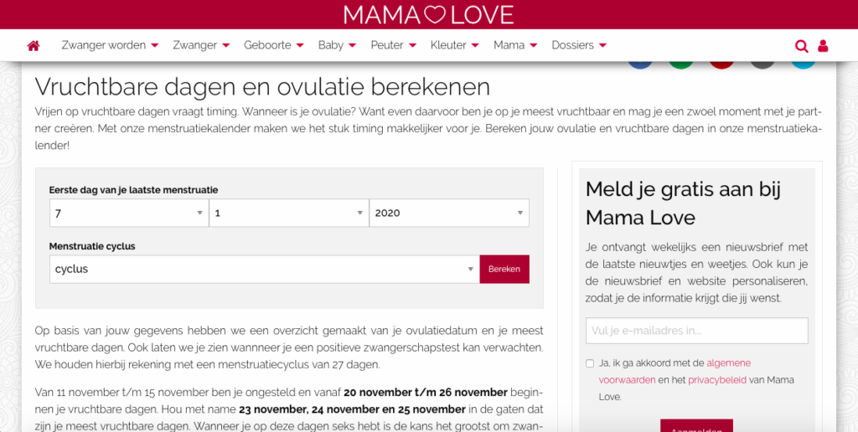This screenshot has height=432, width=858.
Task: Go to the home page icon
Action: 34,45
